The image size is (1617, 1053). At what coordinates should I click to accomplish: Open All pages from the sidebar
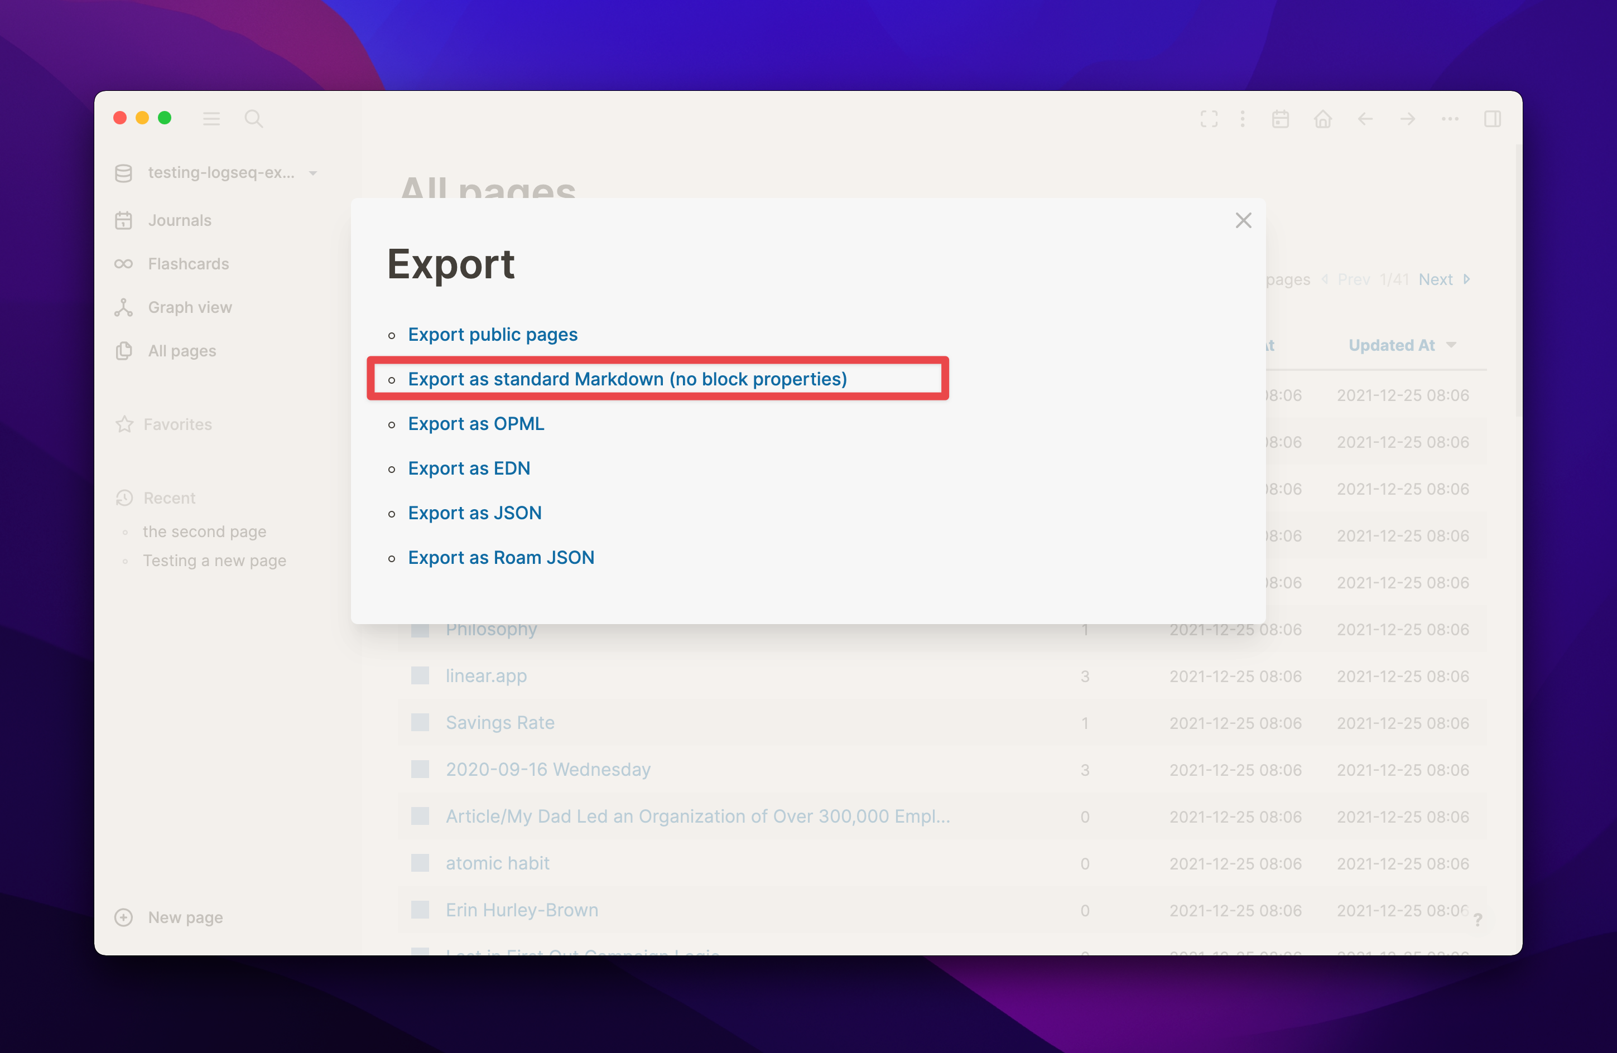[x=181, y=350]
